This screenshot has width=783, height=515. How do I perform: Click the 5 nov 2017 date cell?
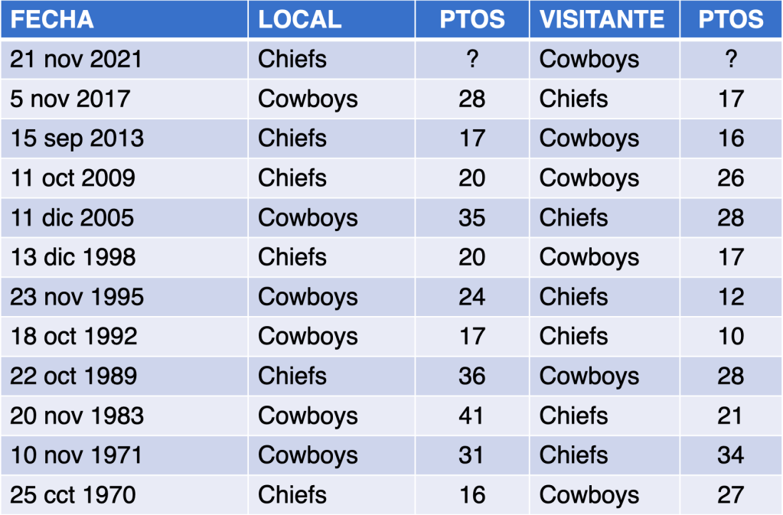[x=70, y=99]
